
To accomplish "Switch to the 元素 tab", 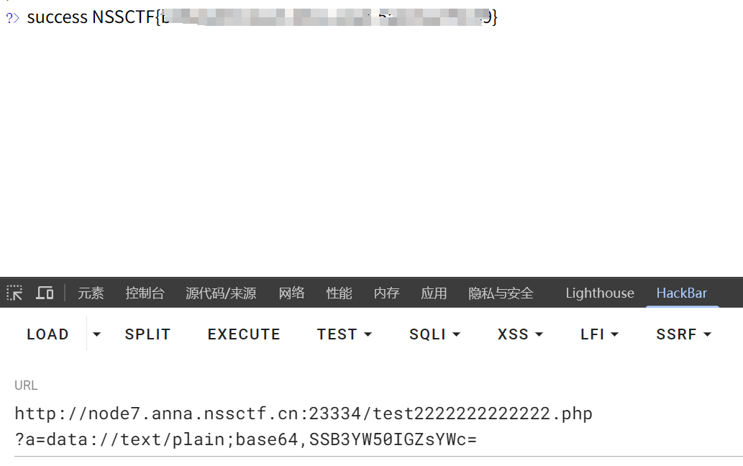I will click(x=91, y=293).
